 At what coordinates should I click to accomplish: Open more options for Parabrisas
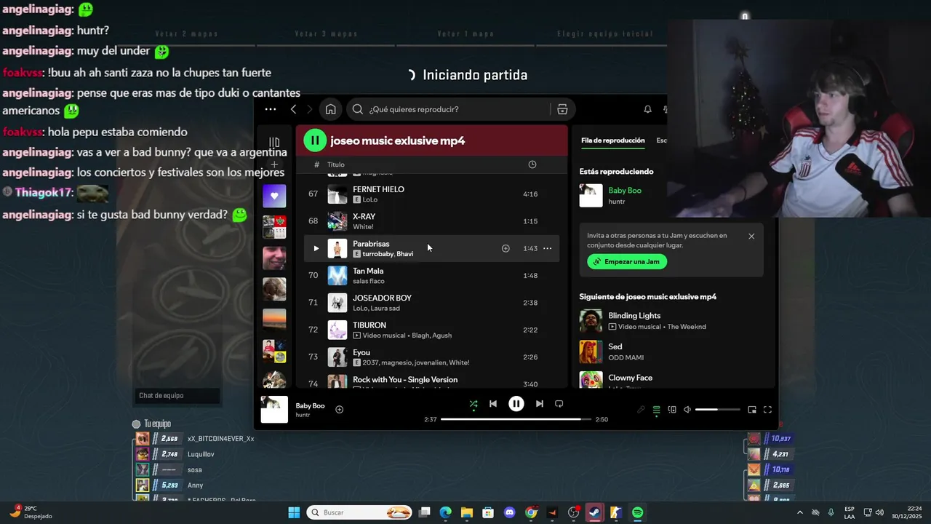548,248
